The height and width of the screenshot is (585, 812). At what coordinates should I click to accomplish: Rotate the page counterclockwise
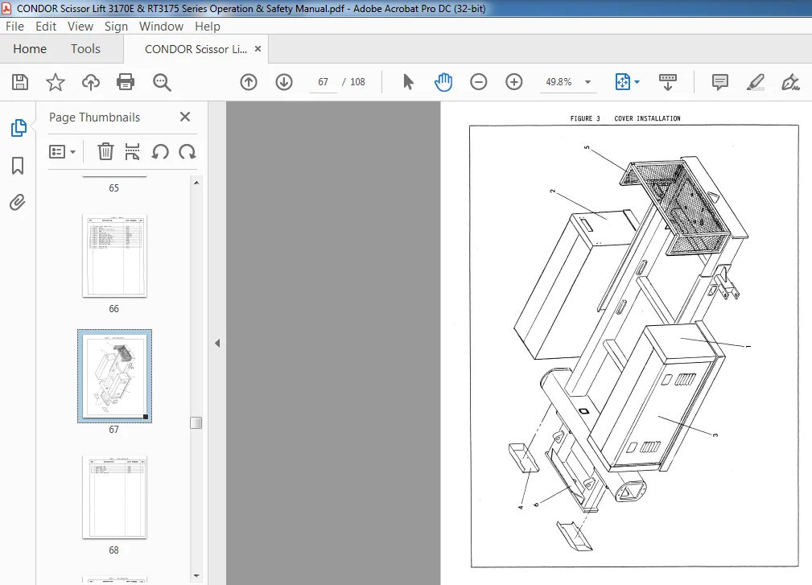160,152
